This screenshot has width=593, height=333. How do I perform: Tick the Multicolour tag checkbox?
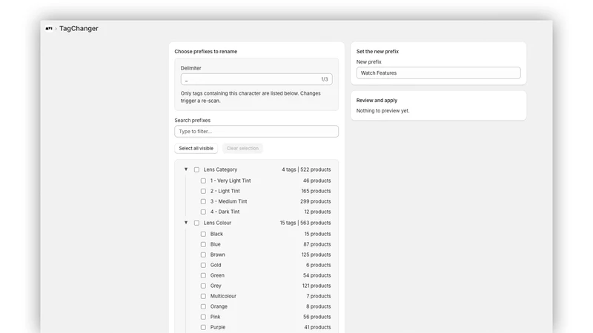pos(203,297)
